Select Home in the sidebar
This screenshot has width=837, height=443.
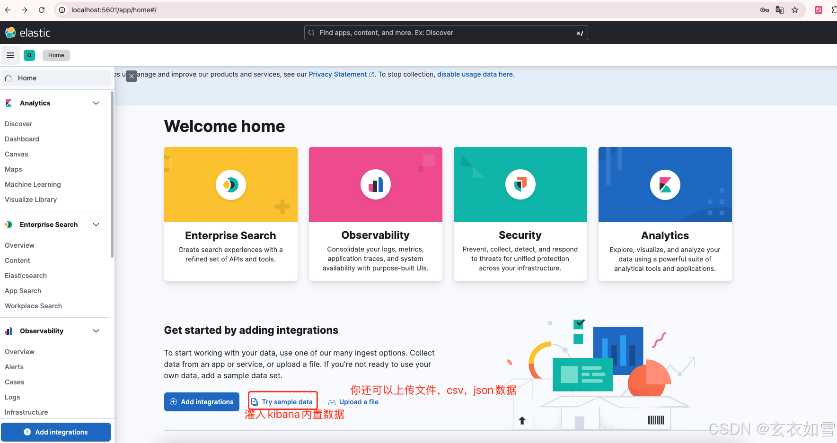pos(56,78)
